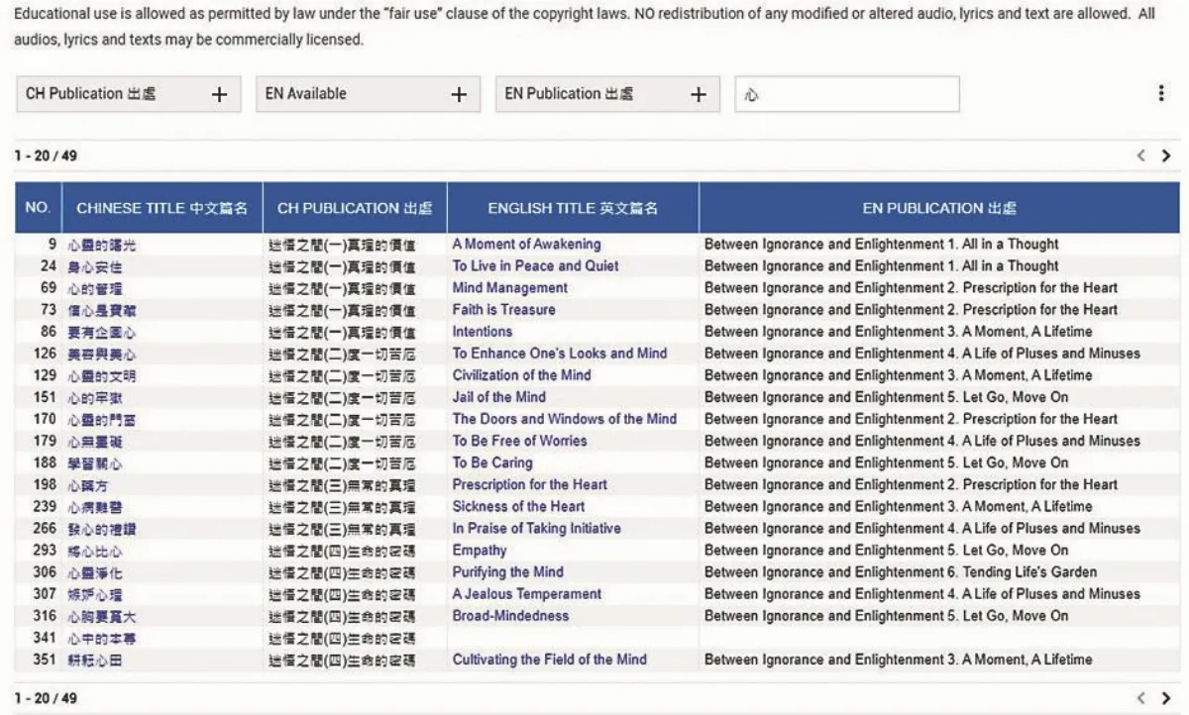Open 'Cultivating the Field of the Mind'
This screenshot has height=715, width=1189.
pyautogui.click(x=550, y=659)
